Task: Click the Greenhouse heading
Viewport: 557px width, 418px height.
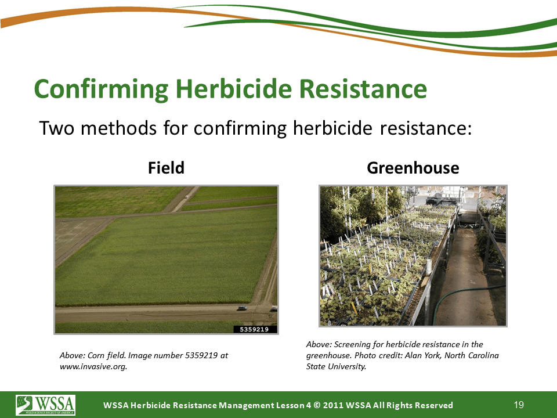Action: pyautogui.click(x=413, y=168)
